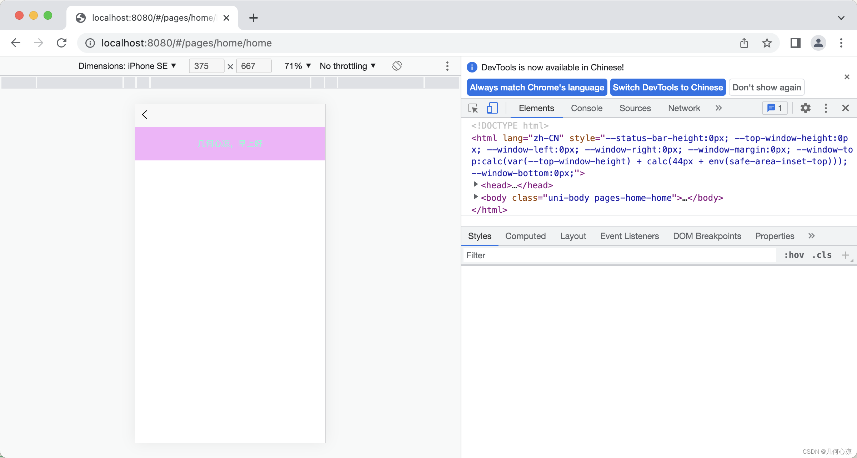
Task: Switch to the Network tab
Action: click(684, 108)
